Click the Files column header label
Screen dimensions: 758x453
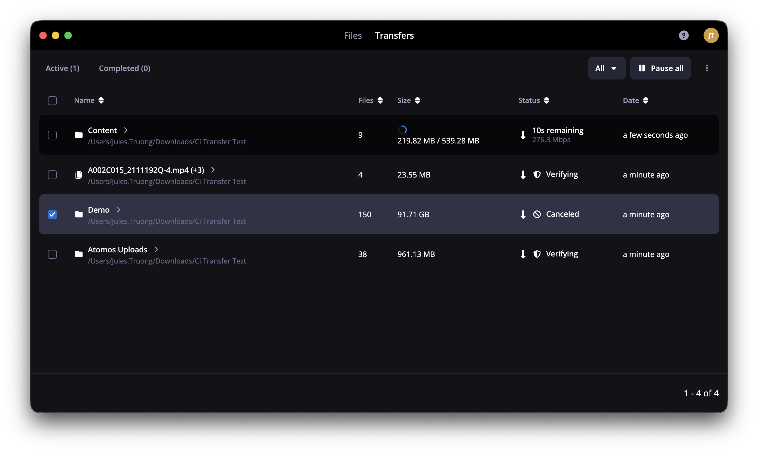point(366,100)
